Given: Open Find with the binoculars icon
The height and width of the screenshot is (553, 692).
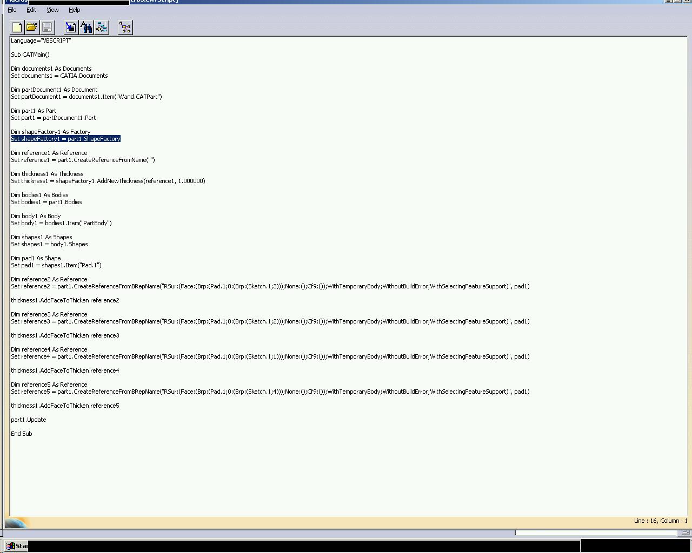Looking at the screenshot, I should pos(86,27).
